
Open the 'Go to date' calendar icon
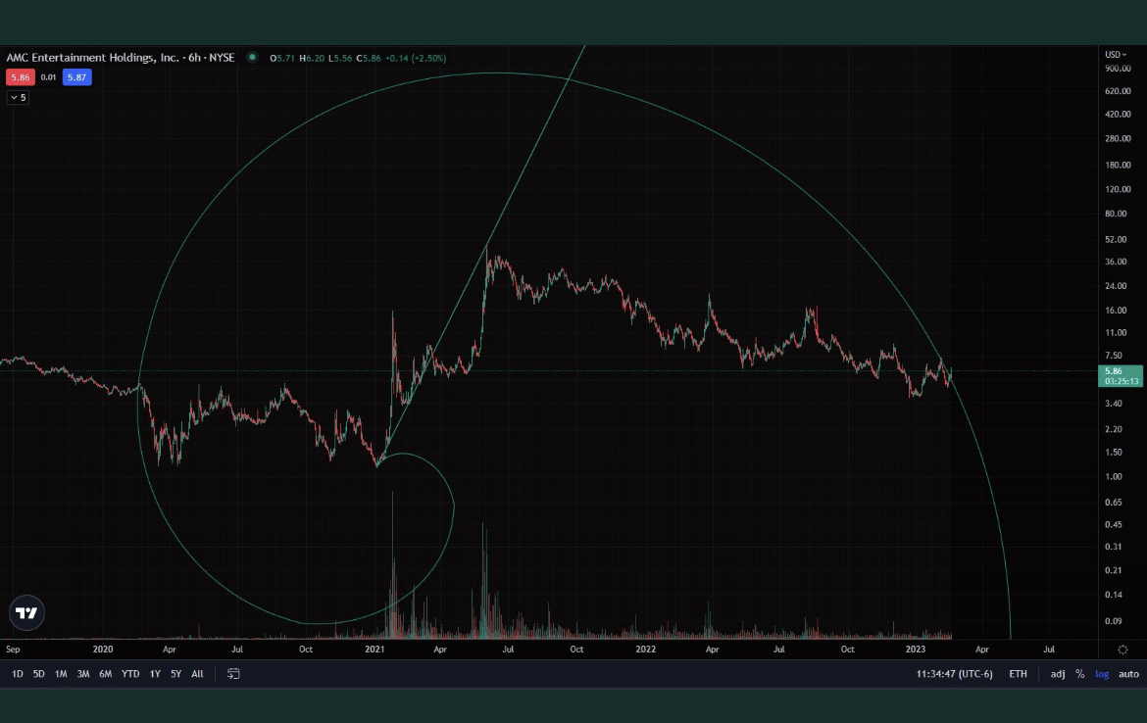[x=233, y=674]
